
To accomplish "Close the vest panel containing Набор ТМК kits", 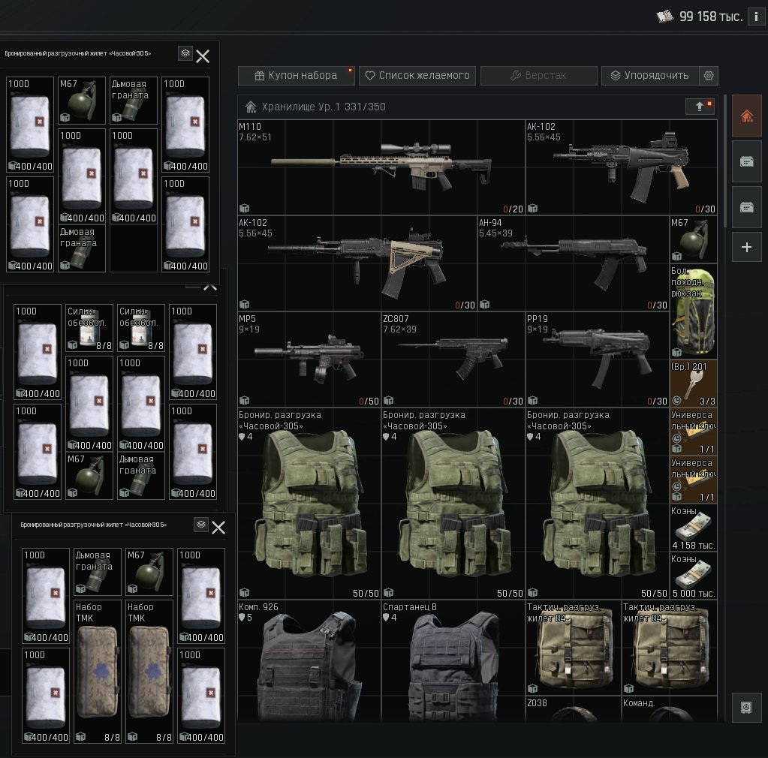I will pos(218,528).
